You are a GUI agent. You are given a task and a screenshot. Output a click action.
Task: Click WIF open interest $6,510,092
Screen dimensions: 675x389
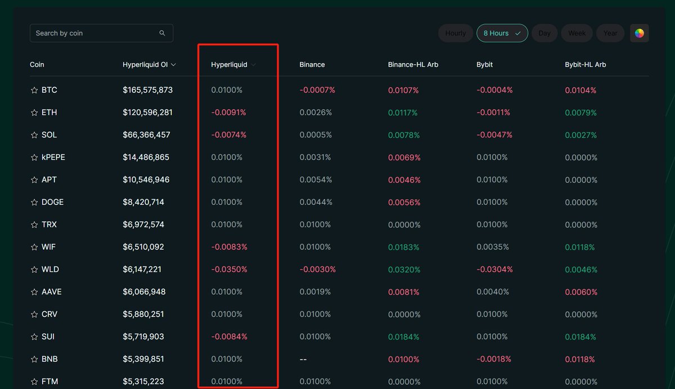click(x=143, y=247)
